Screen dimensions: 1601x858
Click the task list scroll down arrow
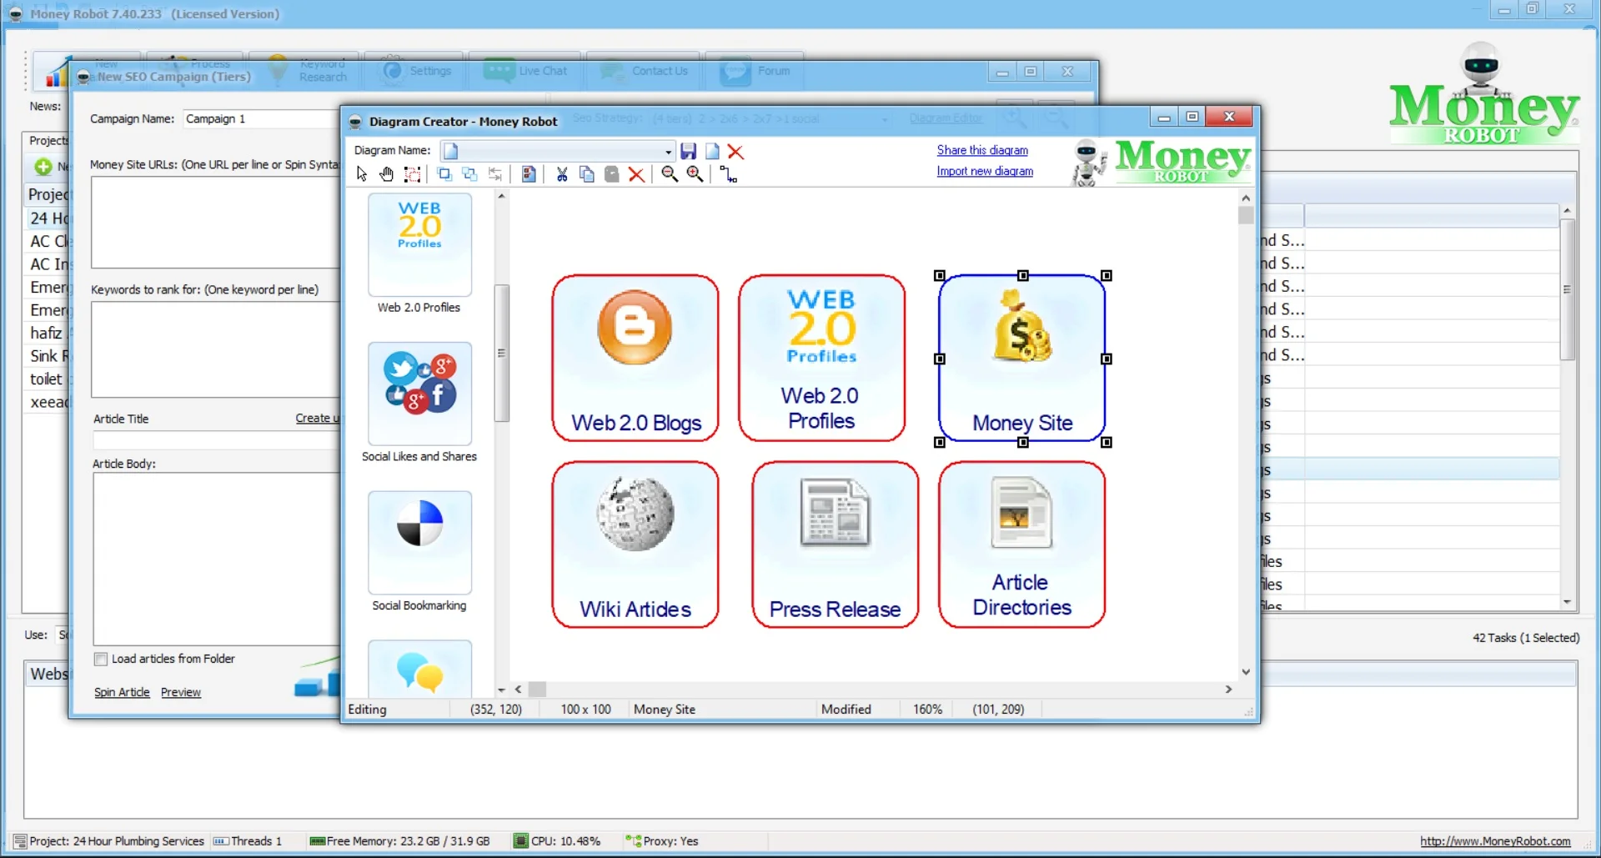click(1567, 602)
